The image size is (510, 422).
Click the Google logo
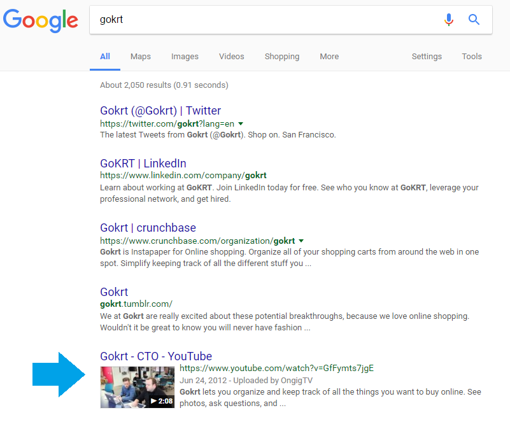tap(41, 20)
